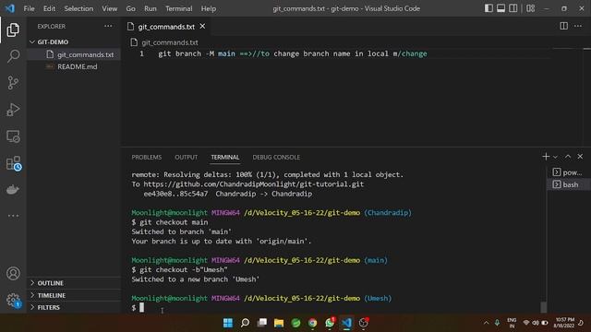The width and height of the screenshot is (591, 332).
Task: Open the Terminal menu
Action: click(x=178, y=8)
